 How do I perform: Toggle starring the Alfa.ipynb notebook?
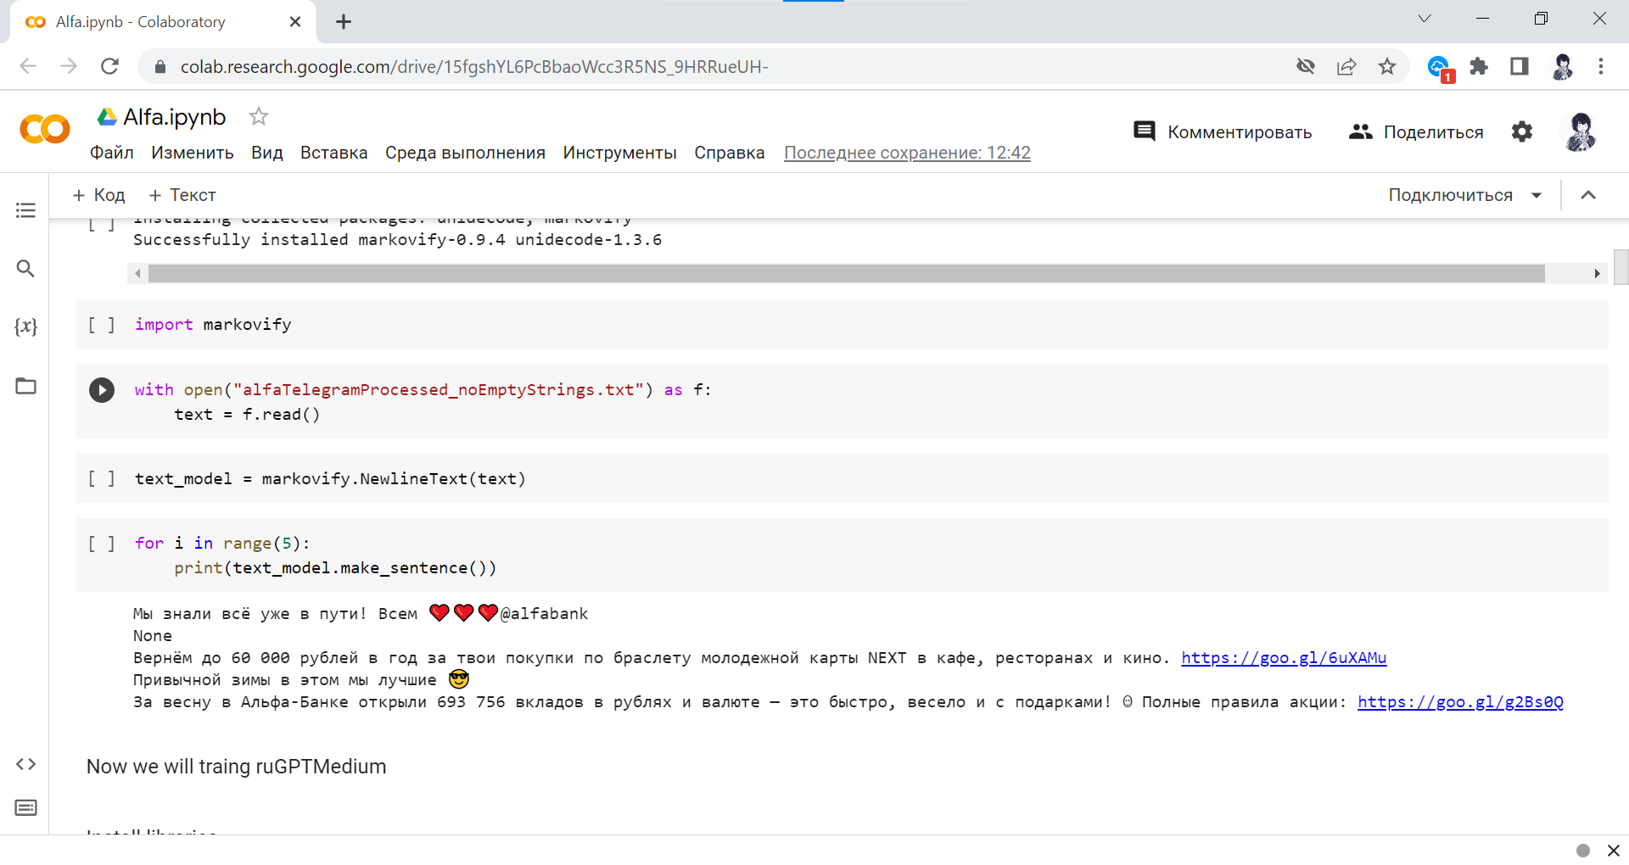click(x=259, y=116)
